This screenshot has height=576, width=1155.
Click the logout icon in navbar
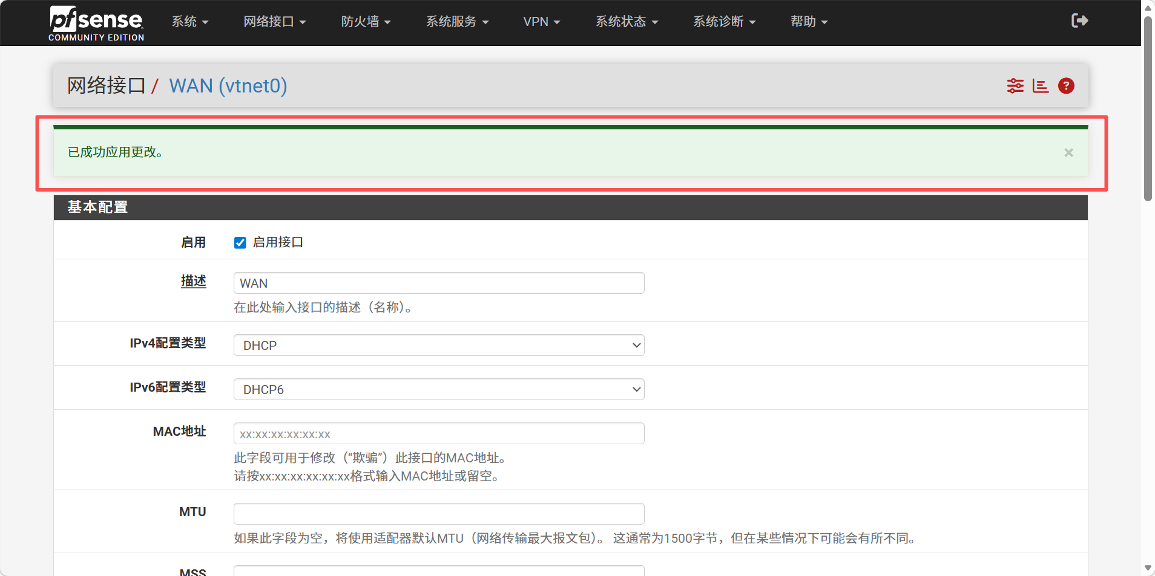tap(1079, 21)
